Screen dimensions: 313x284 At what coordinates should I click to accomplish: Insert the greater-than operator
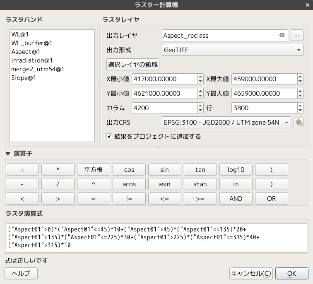click(58, 199)
